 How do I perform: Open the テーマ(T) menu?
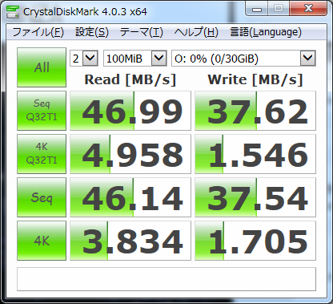point(142,32)
